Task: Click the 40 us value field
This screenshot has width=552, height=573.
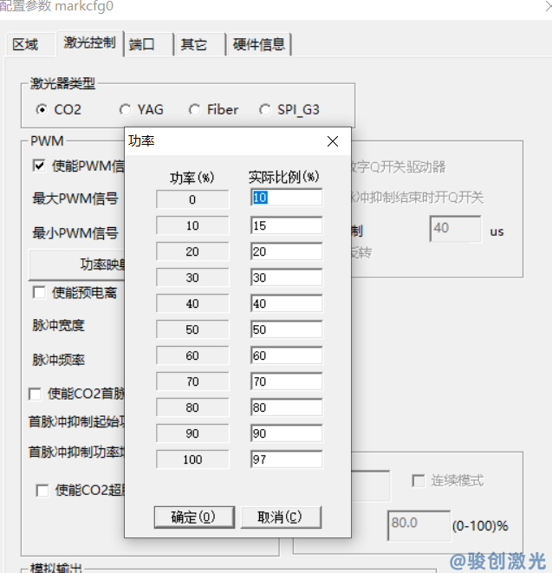Action: [455, 229]
